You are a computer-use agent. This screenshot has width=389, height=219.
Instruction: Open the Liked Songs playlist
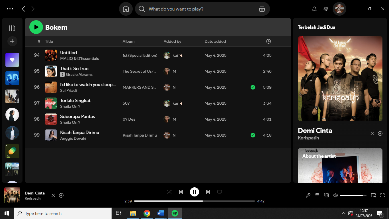coord(12,60)
